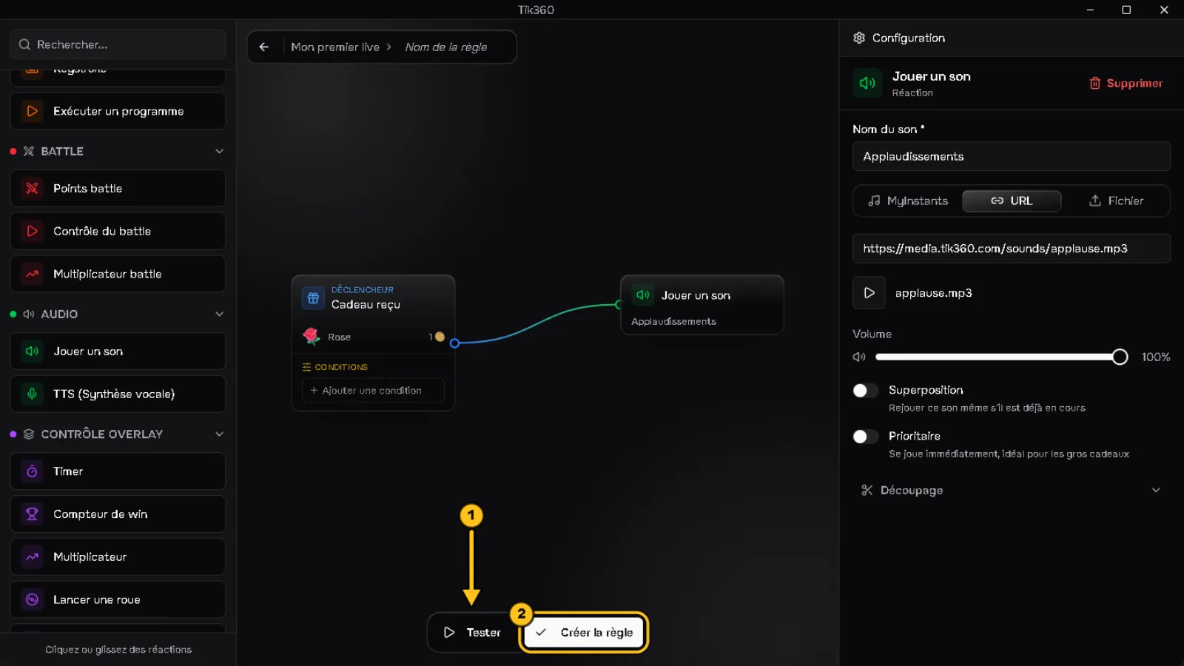Click the Exécuter un programme play icon
Image resolution: width=1184 pixels, height=666 pixels.
32,111
